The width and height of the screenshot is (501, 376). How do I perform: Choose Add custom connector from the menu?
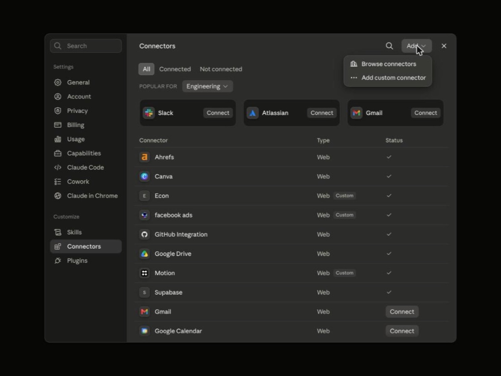(x=388, y=78)
